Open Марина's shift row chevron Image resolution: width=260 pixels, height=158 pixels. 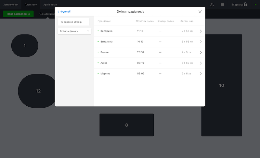pyautogui.click(x=201, y=74)
